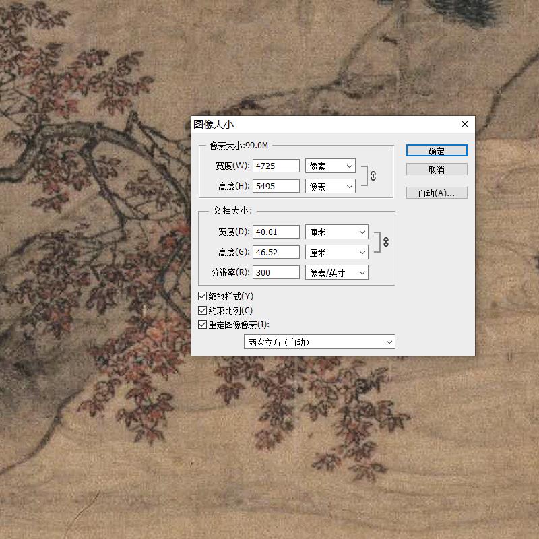The height and width of the screenshot is (539, 539).
Task: Open the 自动(A)... settings button
Action: pos(437,193)
